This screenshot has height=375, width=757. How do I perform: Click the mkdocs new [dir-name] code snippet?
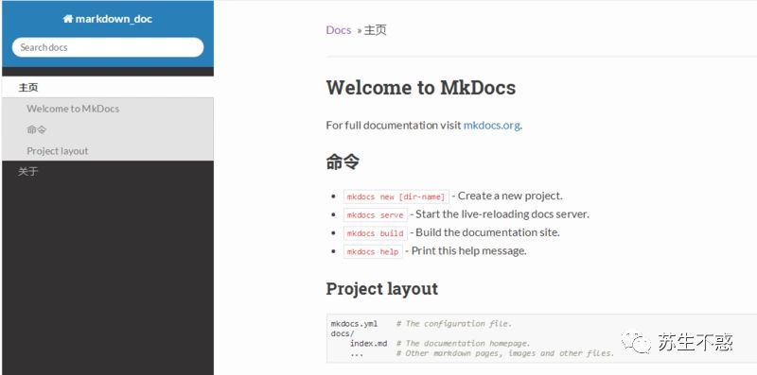point(396,196)
